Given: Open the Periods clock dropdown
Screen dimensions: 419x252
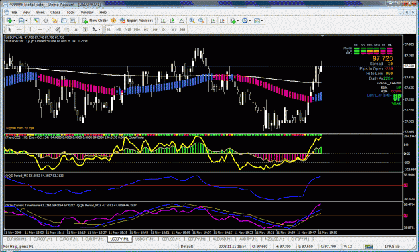Looking at the screenshot, I should point(250,21).
